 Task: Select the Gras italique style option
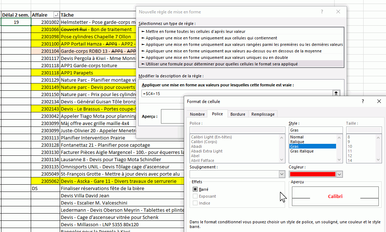coord(302,151)
